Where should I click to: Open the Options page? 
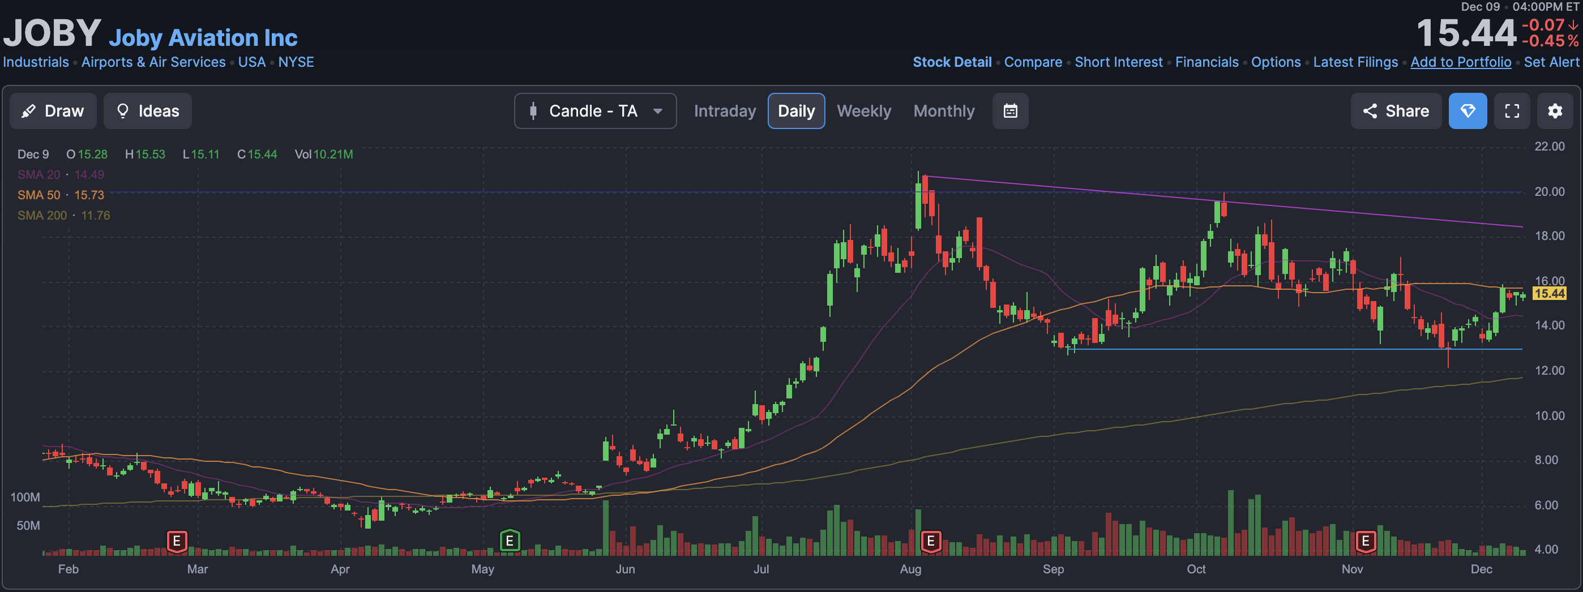1276,62
